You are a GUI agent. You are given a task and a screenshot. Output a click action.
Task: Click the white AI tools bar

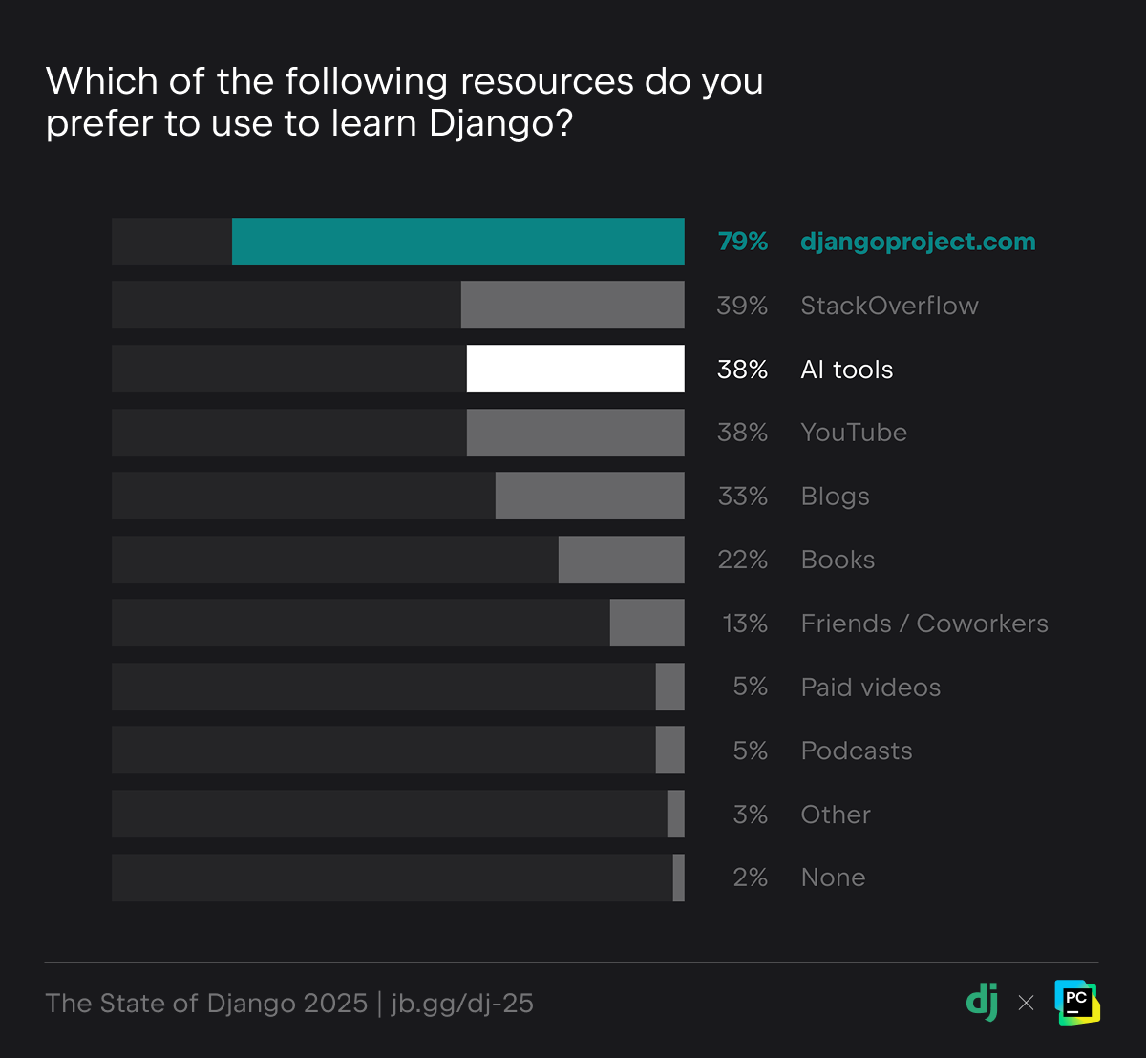(575, 369)
